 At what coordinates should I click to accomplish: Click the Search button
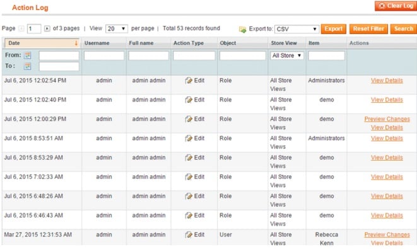tap(404, 29)
